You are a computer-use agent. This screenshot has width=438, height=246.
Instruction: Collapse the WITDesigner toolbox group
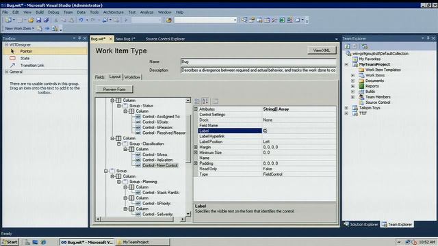[x=6, y=44]
